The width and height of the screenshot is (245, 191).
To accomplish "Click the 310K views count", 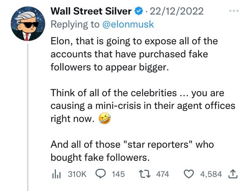I will 76,174.
